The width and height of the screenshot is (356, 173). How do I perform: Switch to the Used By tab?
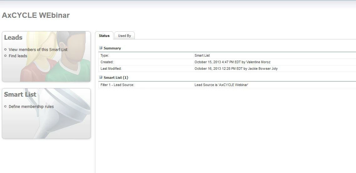pyautogui.click(x=124, y=36)
